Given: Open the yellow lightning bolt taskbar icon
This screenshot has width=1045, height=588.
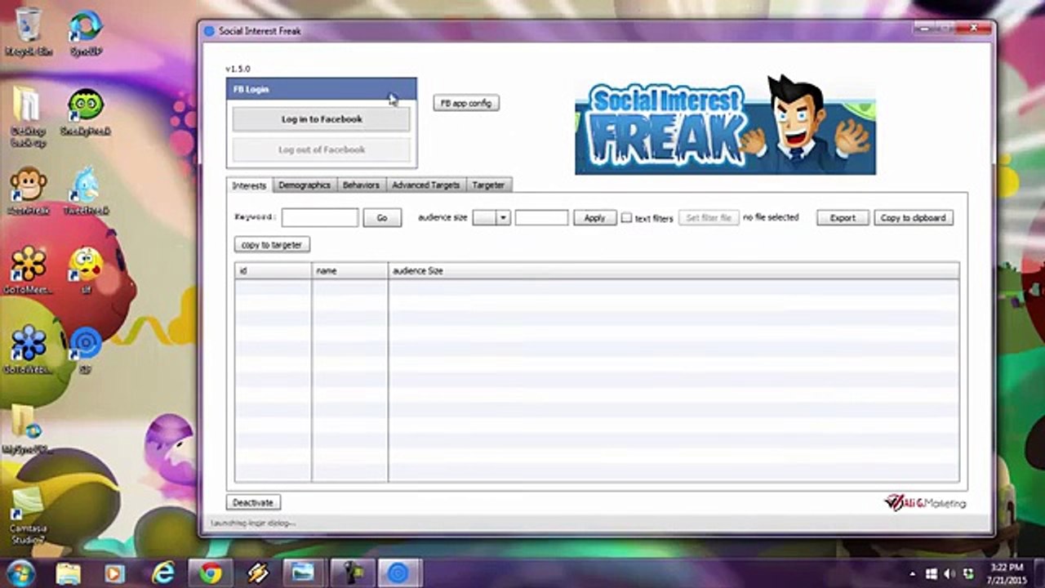Looking at the screenshot, I should click(257, 573).
